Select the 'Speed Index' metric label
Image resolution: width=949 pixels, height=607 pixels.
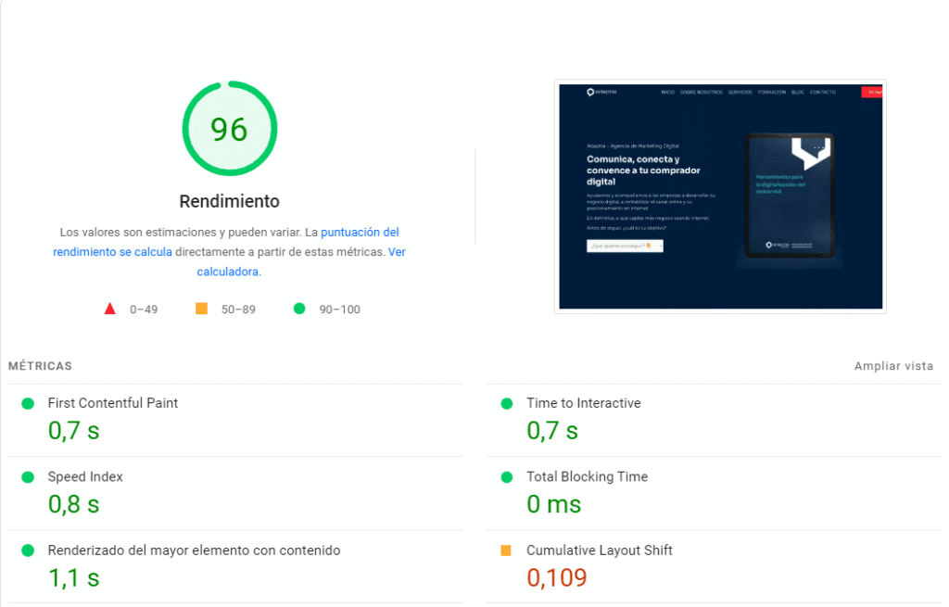(x=85, y=477)
